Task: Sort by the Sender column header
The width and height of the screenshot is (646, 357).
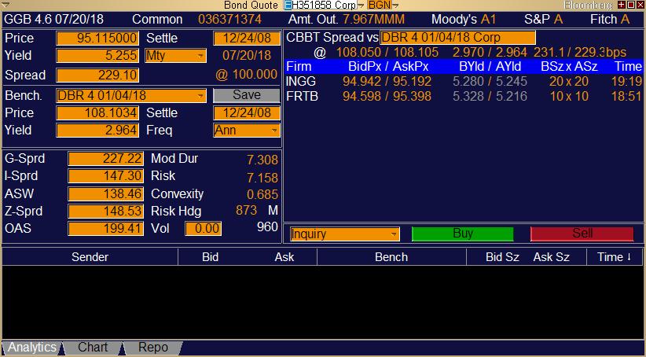Action: tap(90, 257)
